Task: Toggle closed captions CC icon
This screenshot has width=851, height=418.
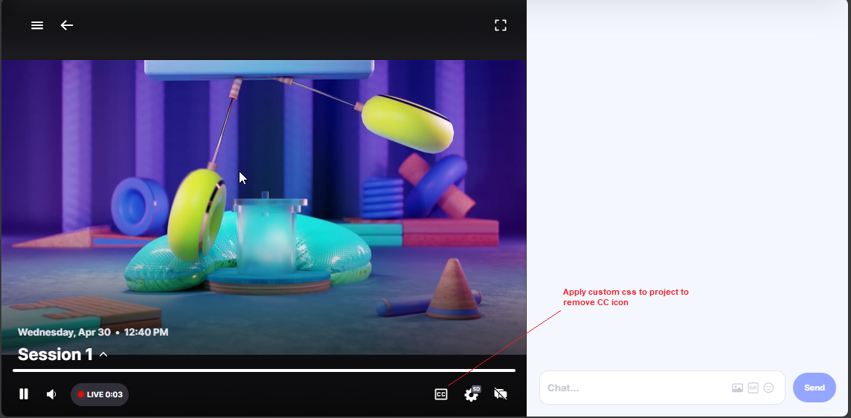Action: pyautogui.click(x=441, y=394)
